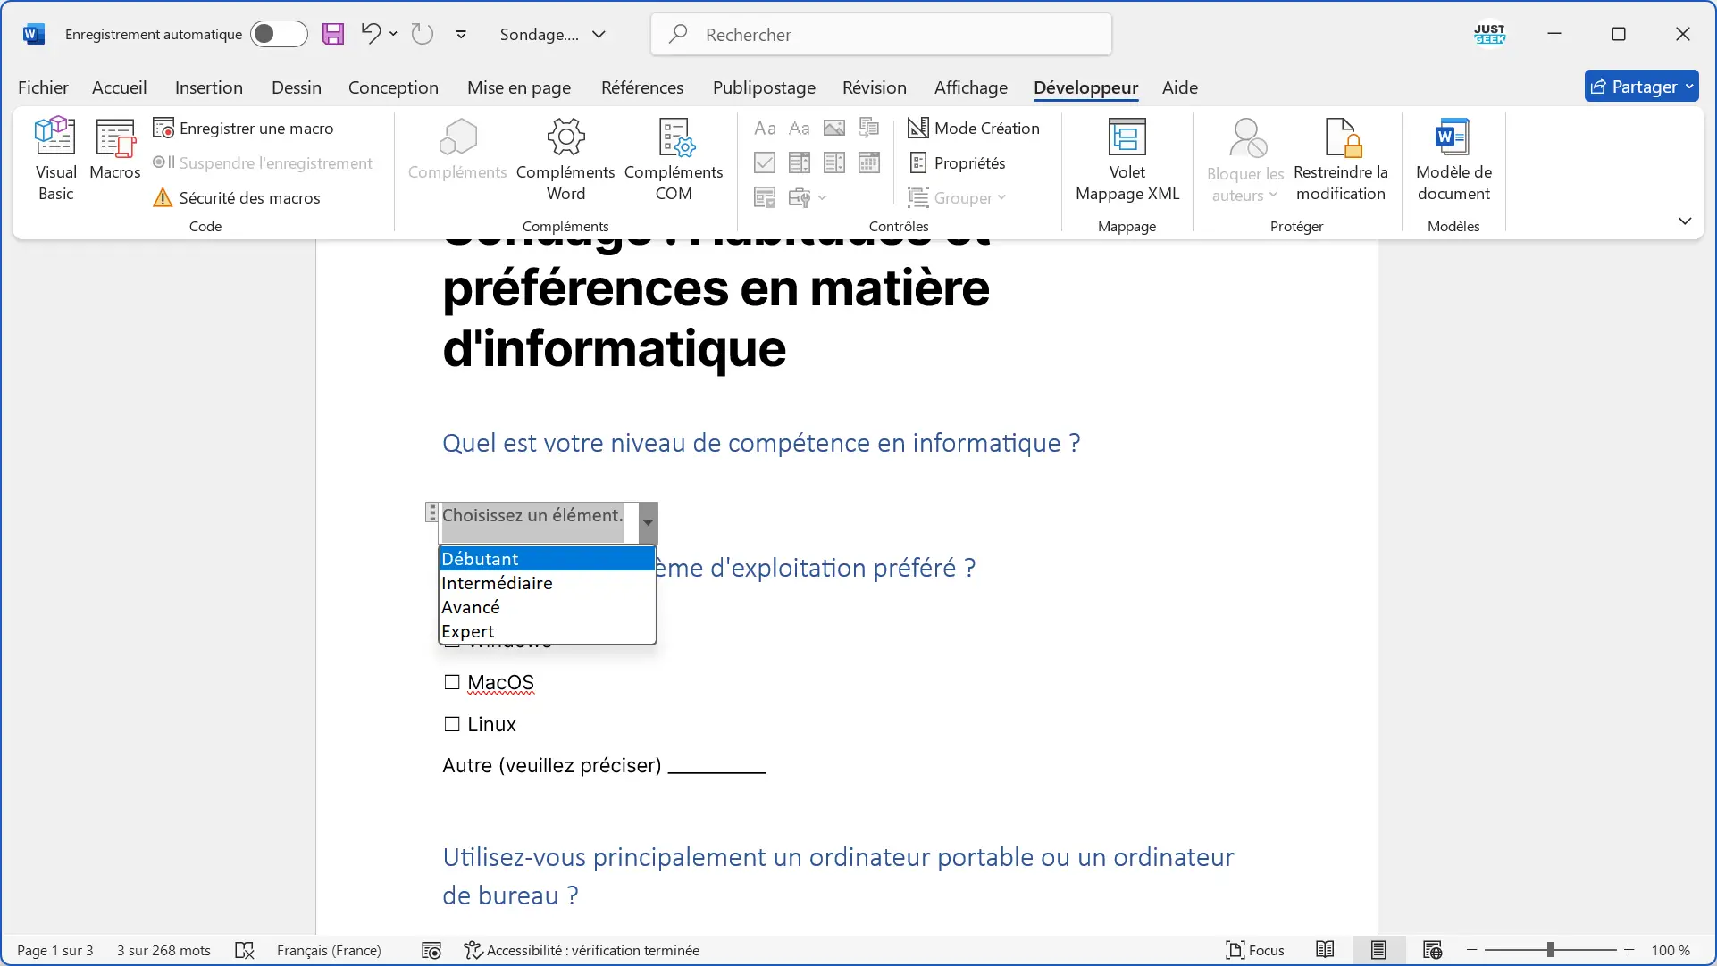Click the content control handle
Screen dimensions: 1717x966
(431, 512)
